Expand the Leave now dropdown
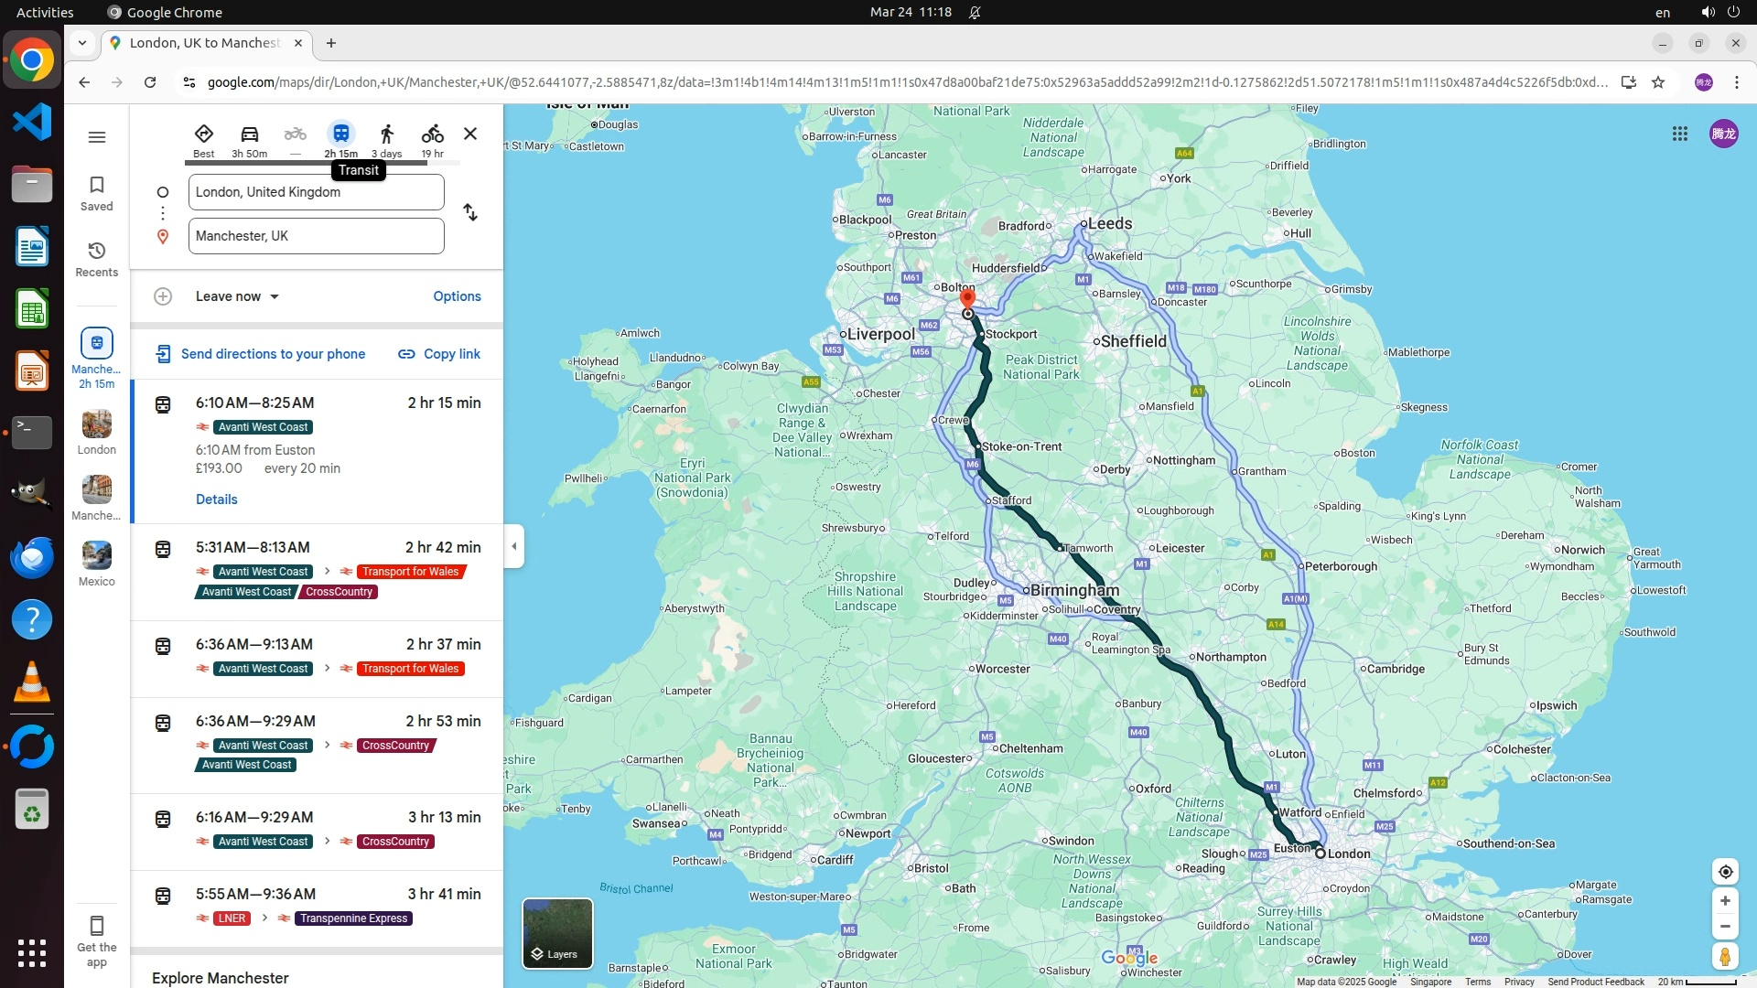This screenshot has height=988, width=1757. 237,296
